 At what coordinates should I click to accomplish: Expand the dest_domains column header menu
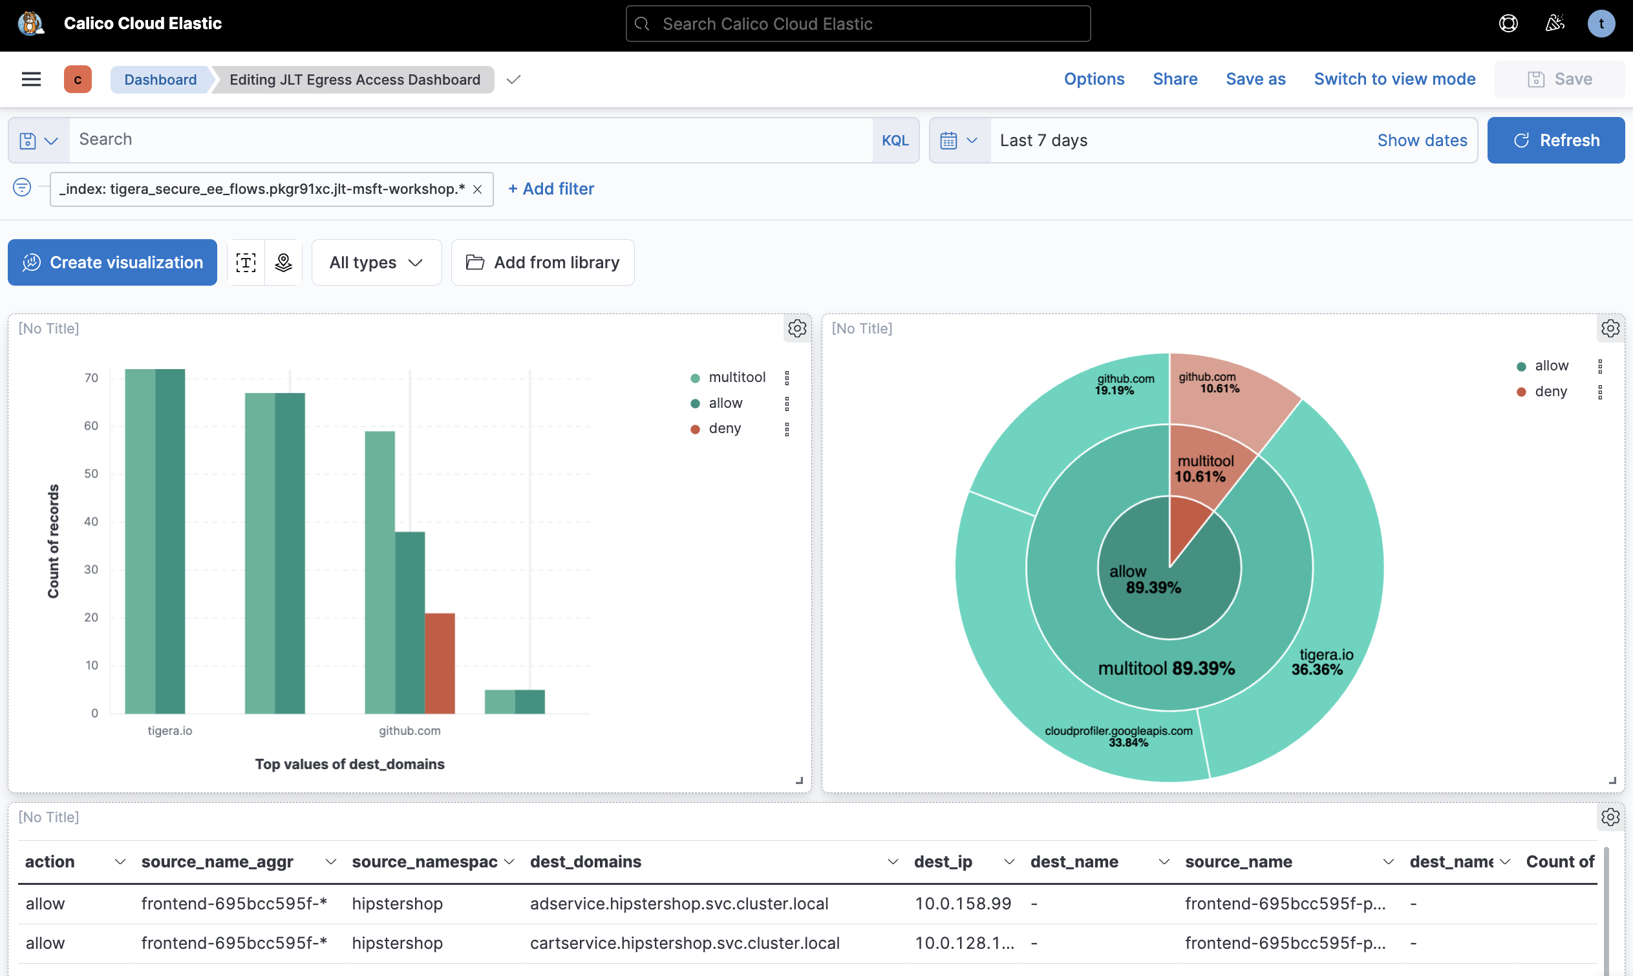[x=893, y=861]
